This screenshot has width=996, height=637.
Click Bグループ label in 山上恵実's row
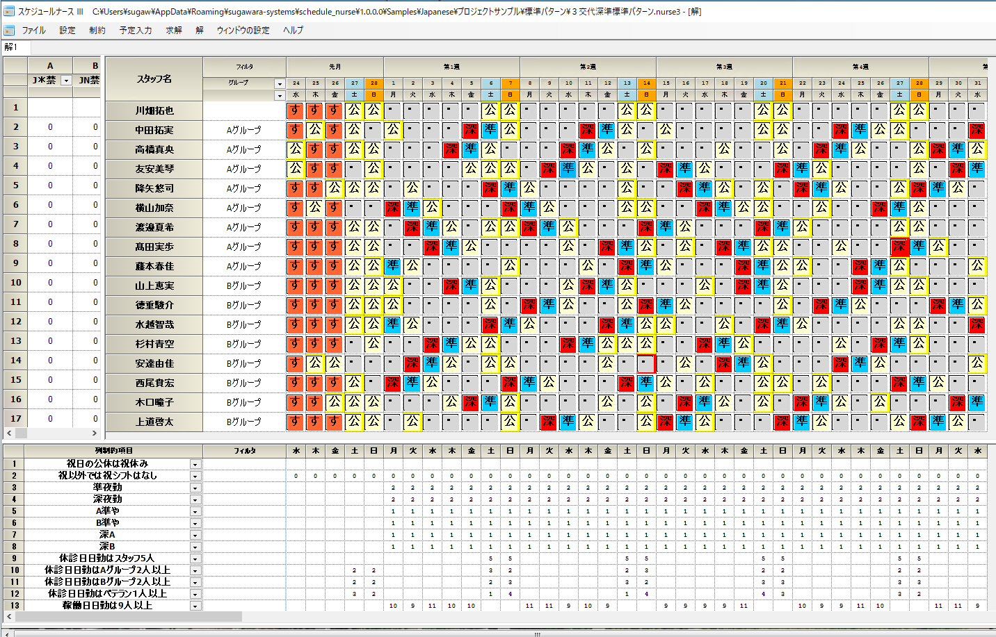pos(243,286)
